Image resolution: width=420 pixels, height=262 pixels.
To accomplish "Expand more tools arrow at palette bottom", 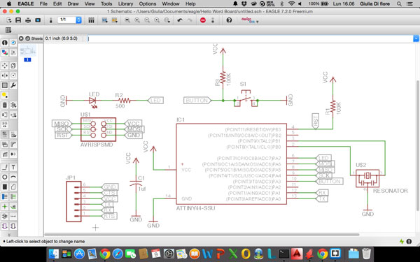I will click(8, 235).
